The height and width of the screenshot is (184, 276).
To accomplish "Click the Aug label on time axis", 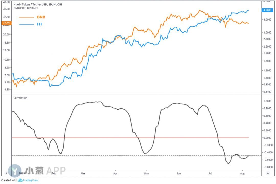I will point(242,174).
